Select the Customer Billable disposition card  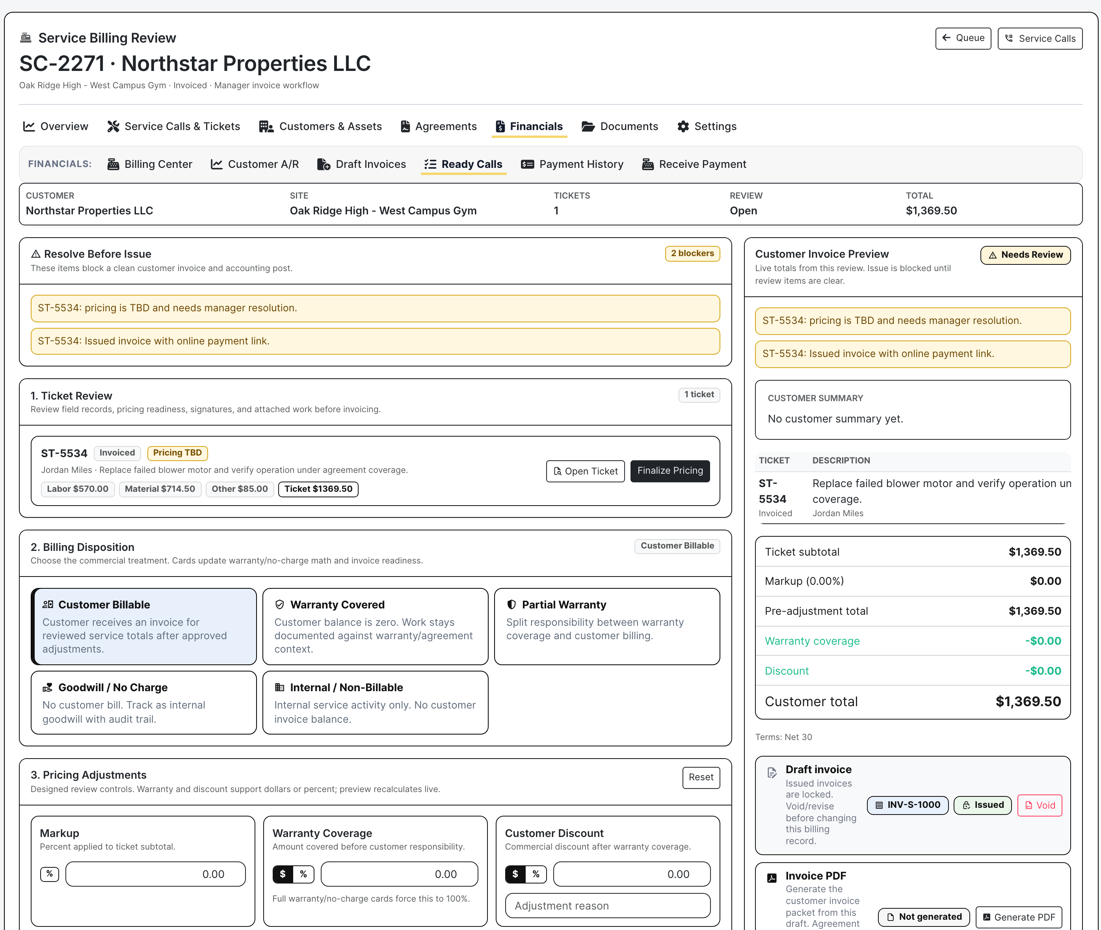tap(144, 626)
